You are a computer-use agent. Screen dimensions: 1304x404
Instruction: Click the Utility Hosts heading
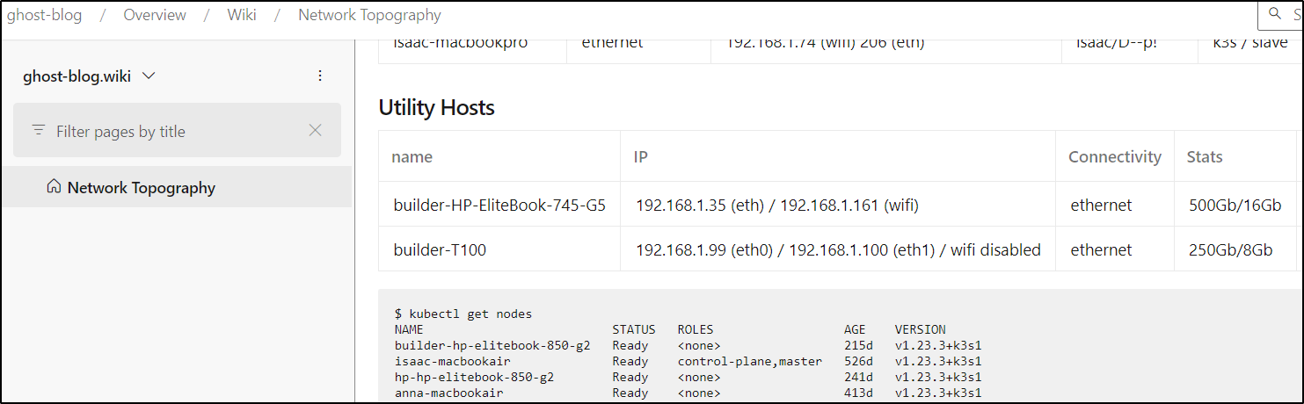click(436, 107)
